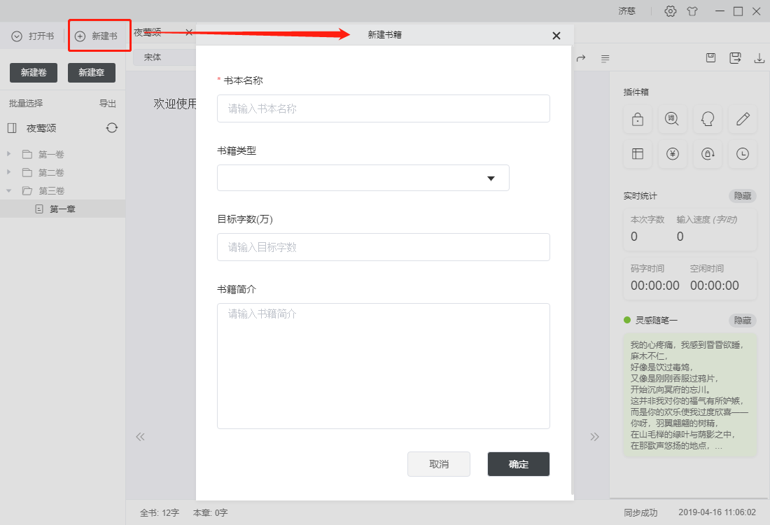Click the 济慈 username
Image resolution: width=770 pixels, height=525 pixels.
pyautogui.click(x=627, y=10)
